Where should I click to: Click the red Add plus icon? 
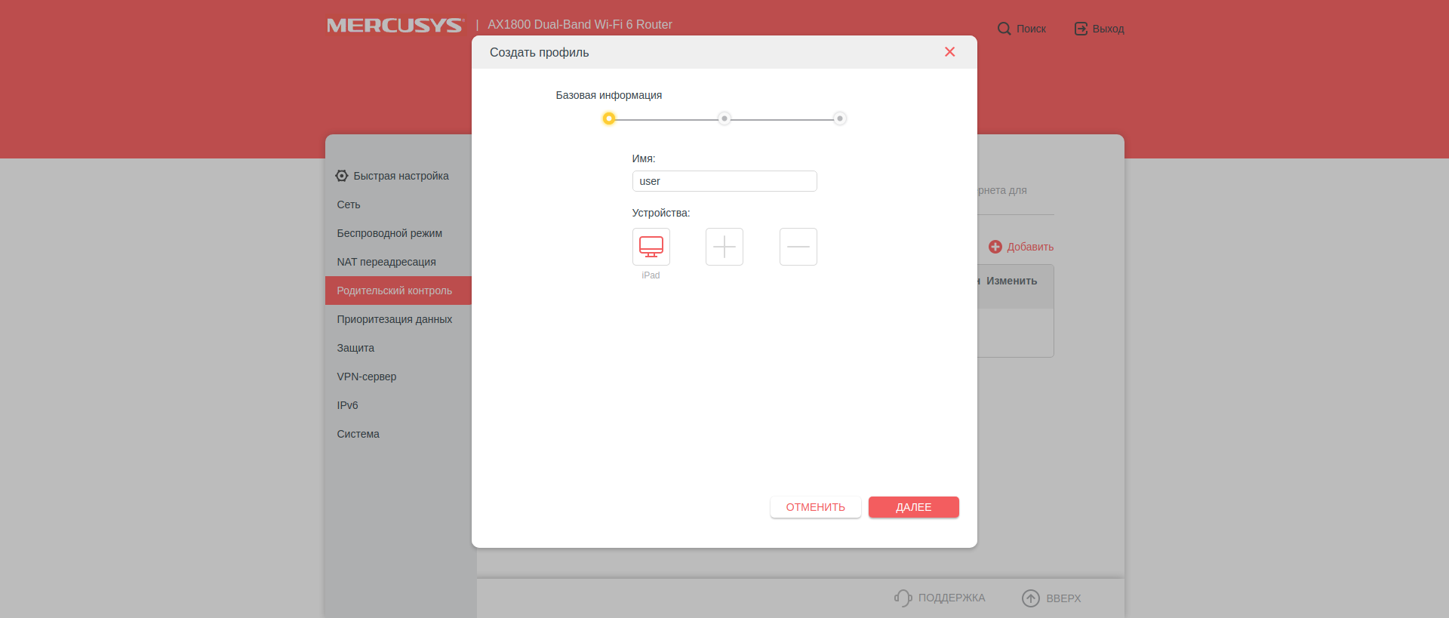(995, 247)
